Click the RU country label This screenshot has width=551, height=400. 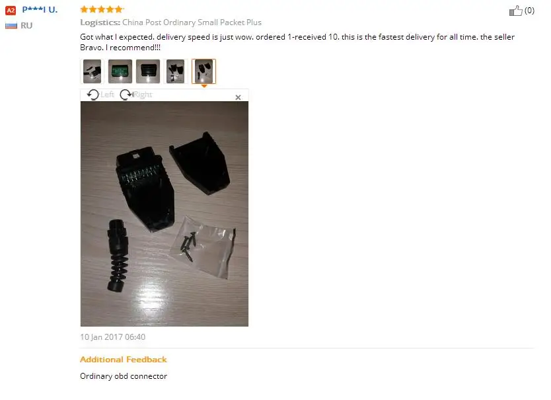click(x=26, y=26)
